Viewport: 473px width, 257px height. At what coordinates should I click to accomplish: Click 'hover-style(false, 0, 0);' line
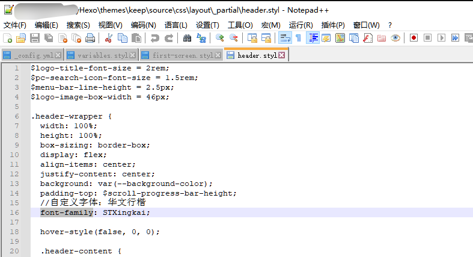[x=100, y=232]
